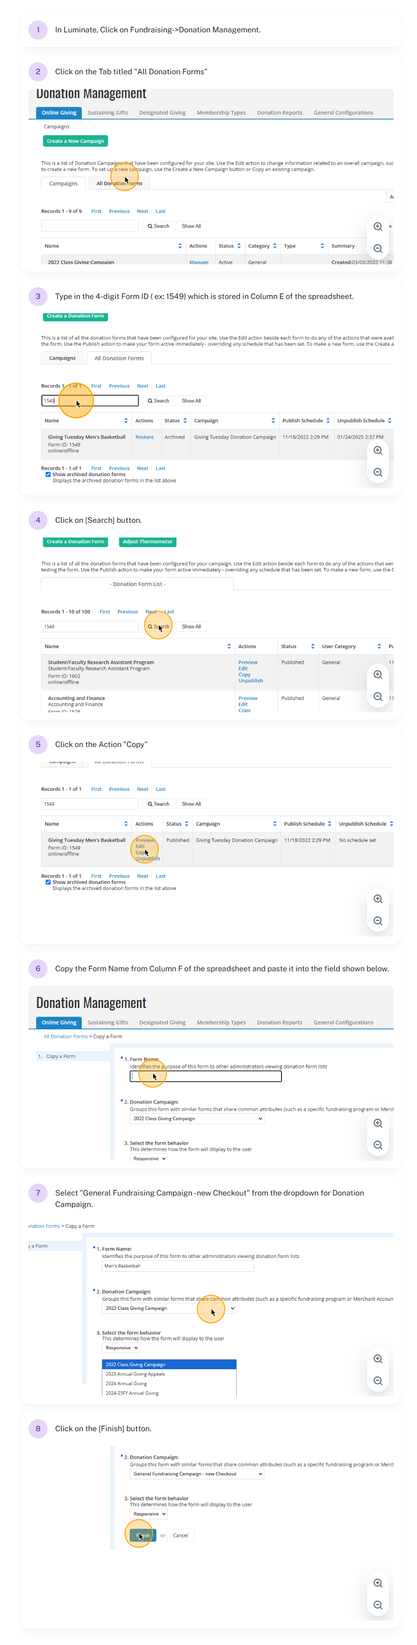
Task: Select All Donation Forms tab in step 2
Action: pos(119,184)
